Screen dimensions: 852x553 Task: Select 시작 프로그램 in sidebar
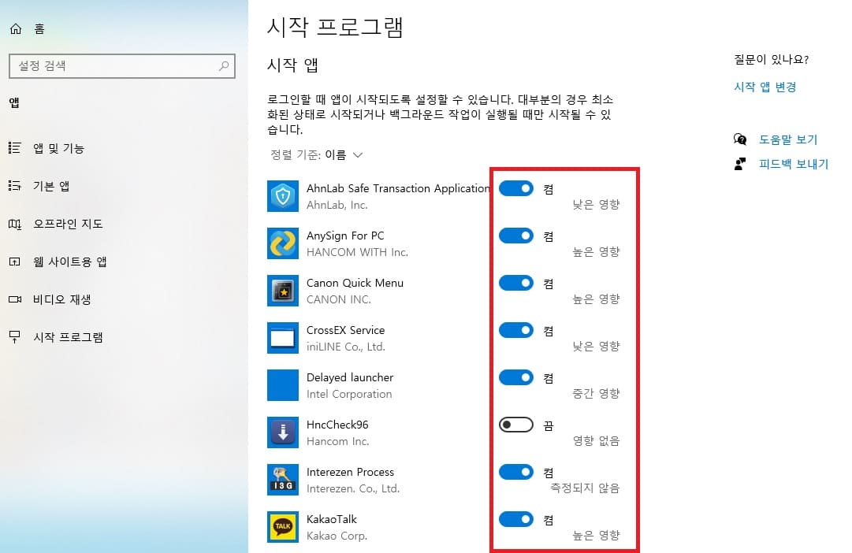[68, 337]
